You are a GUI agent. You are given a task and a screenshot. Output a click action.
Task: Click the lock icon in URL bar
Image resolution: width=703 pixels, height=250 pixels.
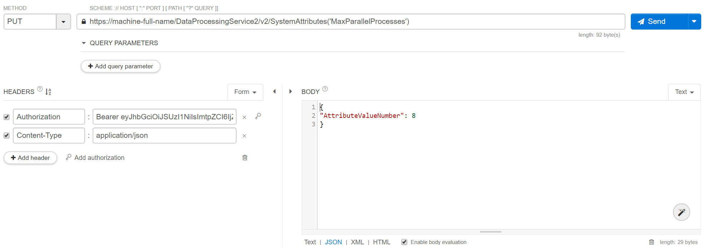pyautogui.click(x=84, y=22)
